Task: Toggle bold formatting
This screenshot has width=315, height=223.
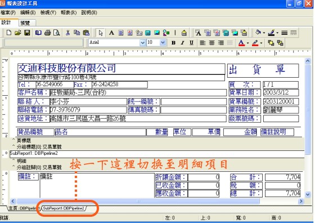Action: tap(174, 43)
